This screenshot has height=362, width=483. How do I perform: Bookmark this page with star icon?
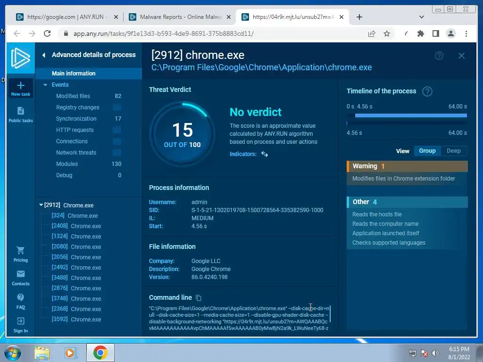coord(387,33)
